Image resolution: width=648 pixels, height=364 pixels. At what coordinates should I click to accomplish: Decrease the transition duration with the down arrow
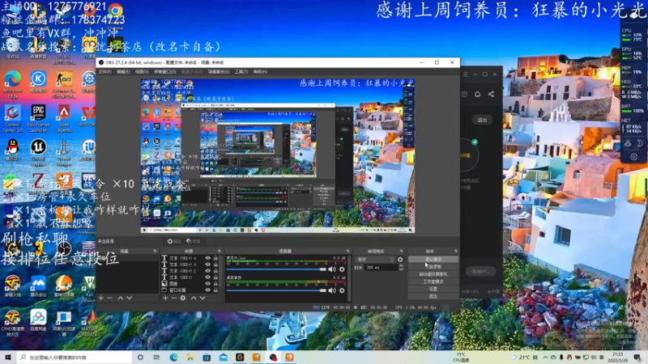coord(401,269)
